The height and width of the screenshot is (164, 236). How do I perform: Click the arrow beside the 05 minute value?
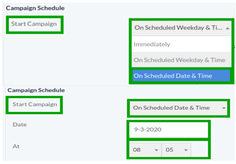click(185, 150)
